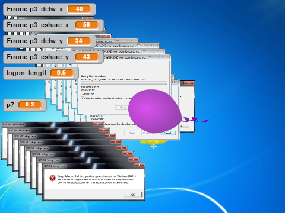The width and height of the screenshot is (285, 213).
Task: Click the value 43 of p3_eshare_y
Action: (87, 57)
